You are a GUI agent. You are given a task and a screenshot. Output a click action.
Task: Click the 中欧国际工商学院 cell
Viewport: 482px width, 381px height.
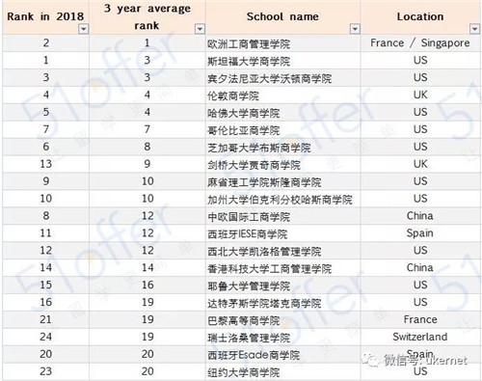pos(283,216)
